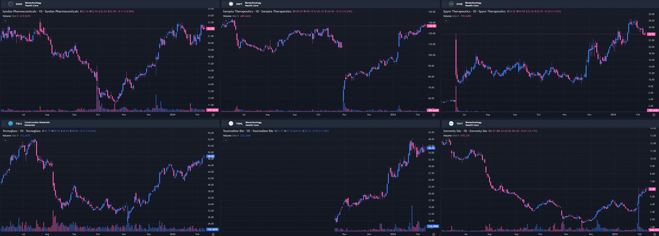Tick the SRPT chart selection checkbox
This screenshot has height=236, width=659.
click(x=224, y=4)
